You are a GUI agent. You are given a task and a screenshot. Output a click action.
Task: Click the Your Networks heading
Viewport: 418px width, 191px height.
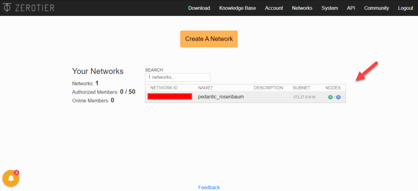98,71
